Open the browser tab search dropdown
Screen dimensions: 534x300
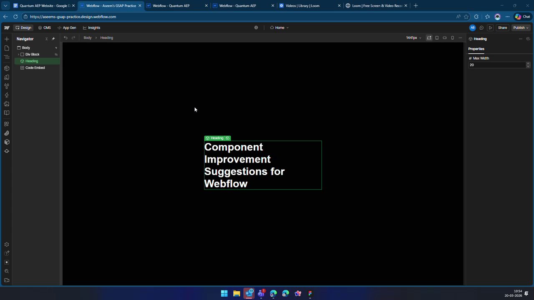[x=5, y=5]
